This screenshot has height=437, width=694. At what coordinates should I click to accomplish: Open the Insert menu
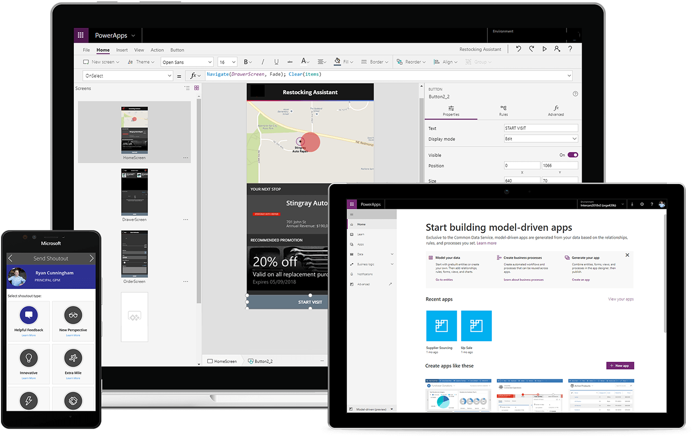click(x=122, y=50)
